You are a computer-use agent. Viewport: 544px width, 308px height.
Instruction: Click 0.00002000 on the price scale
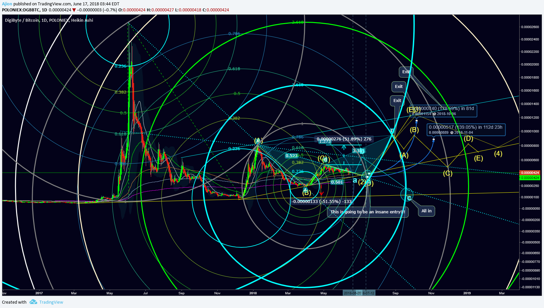click(x=530, y=65)
